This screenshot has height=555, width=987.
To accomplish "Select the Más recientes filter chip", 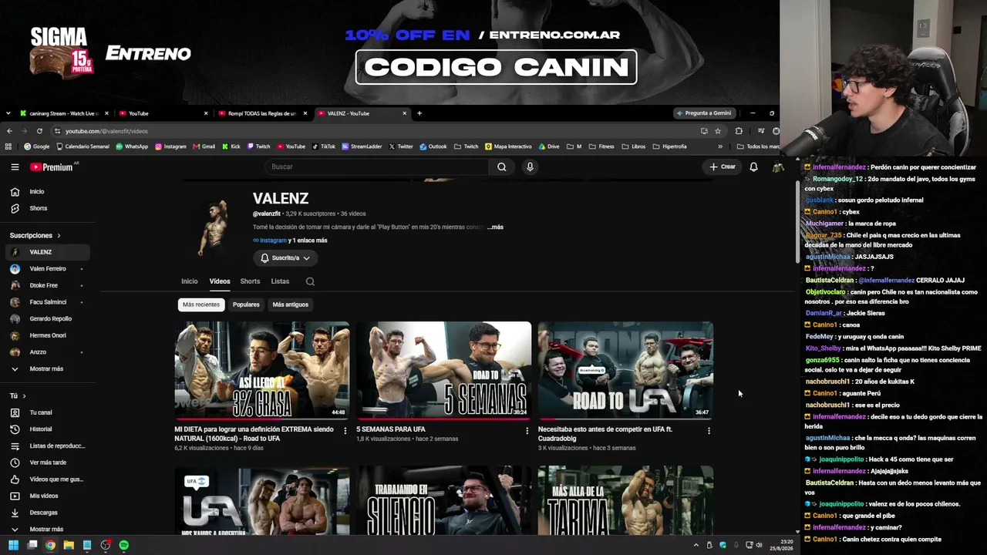I will point(201,304).
